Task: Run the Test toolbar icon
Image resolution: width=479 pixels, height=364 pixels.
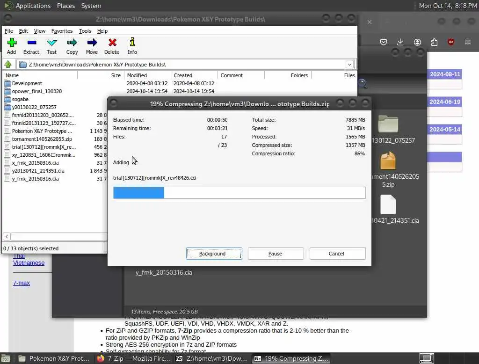Action: click(51, 46)
